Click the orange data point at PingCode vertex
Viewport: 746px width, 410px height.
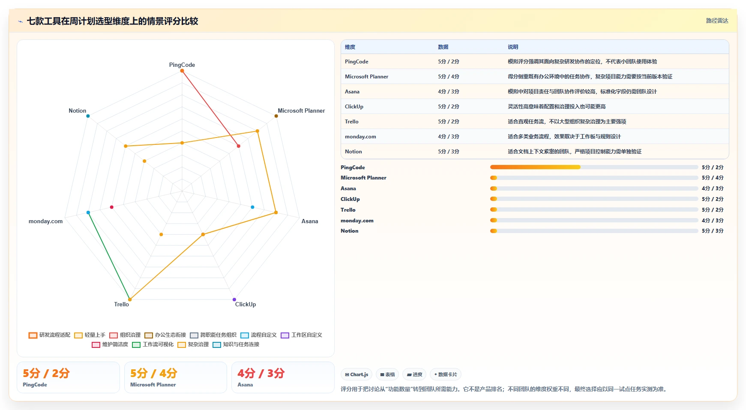point(182,71)
